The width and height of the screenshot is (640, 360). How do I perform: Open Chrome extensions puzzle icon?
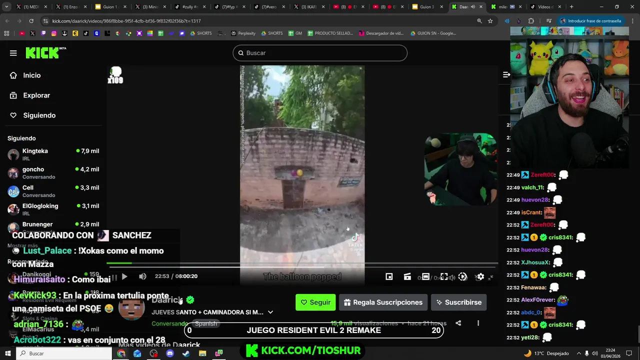coord(531,21)
